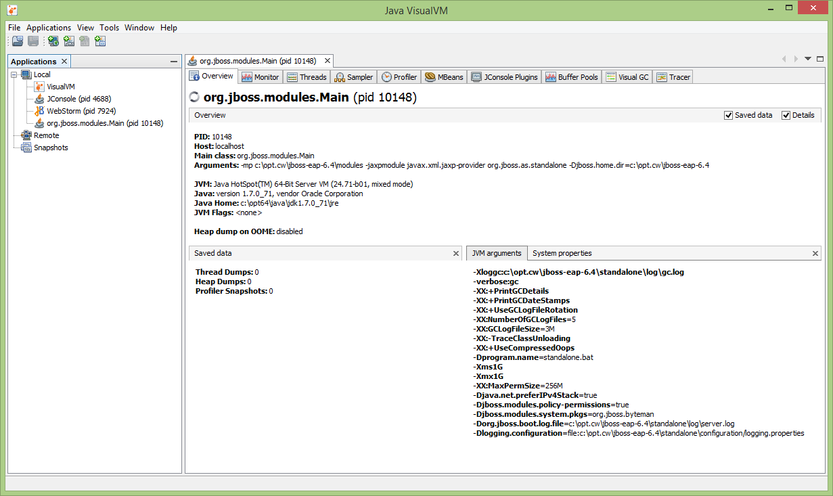Uncheck the Saved data checkbox

coord(729,115)
